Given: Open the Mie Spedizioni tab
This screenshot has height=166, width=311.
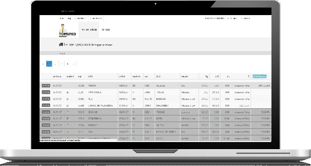Looking at the screenshot, I should [x=89, y=30].
